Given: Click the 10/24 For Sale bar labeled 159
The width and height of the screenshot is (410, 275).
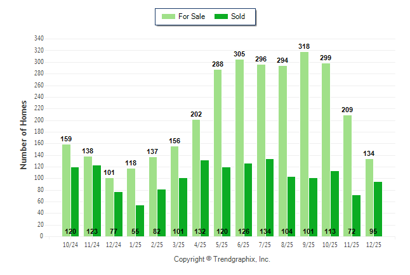Looking at the screenshot, I should [66, 190].
